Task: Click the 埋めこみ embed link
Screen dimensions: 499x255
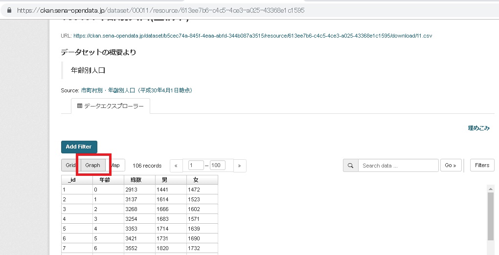Action: tap(478, 128)
